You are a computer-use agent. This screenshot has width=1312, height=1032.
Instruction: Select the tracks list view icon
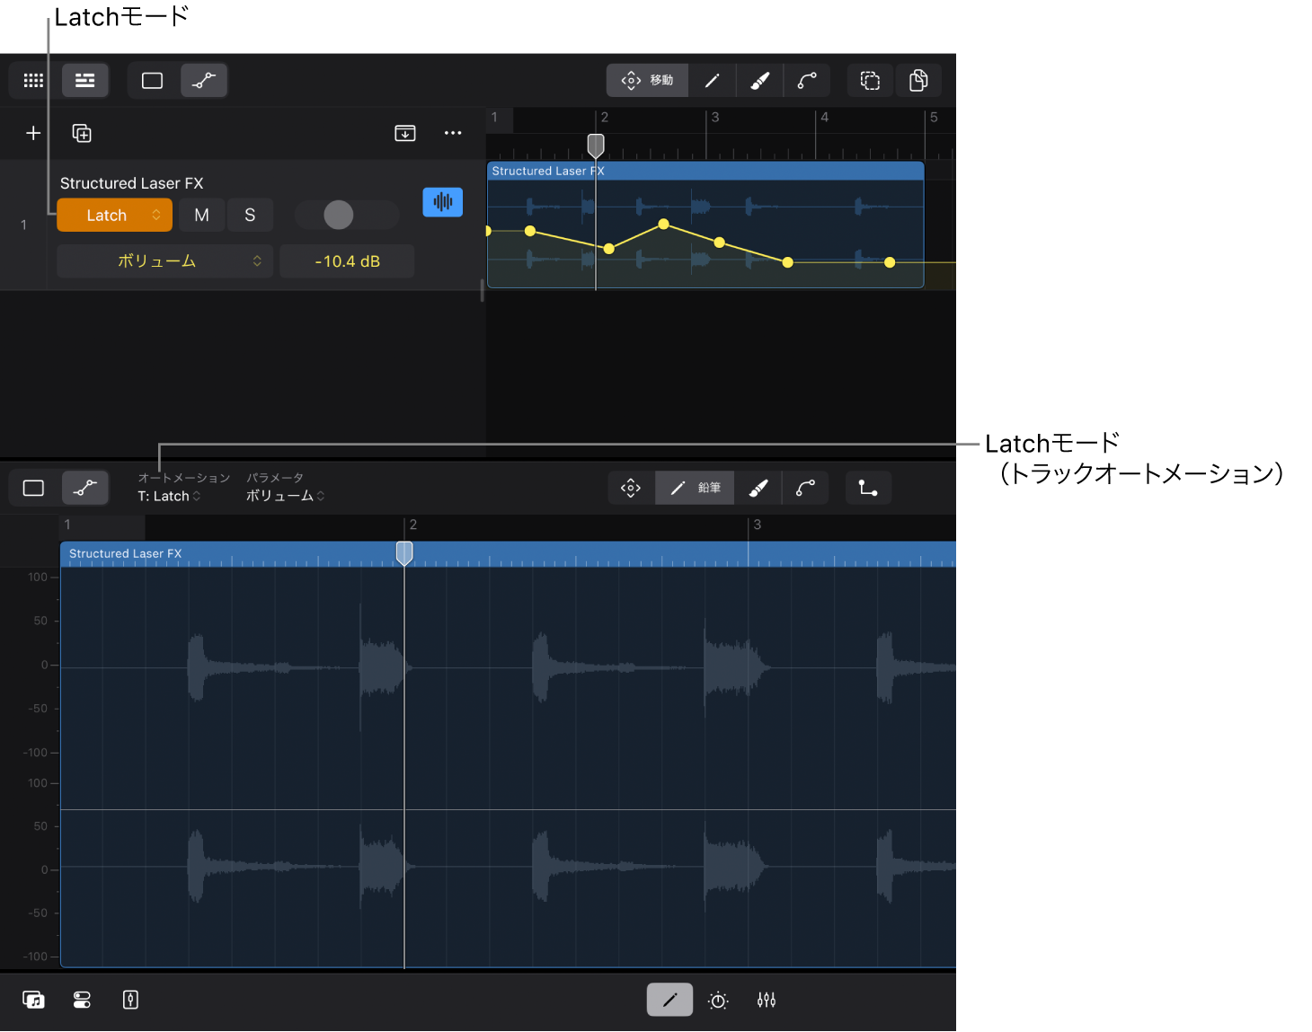[85, 81]
